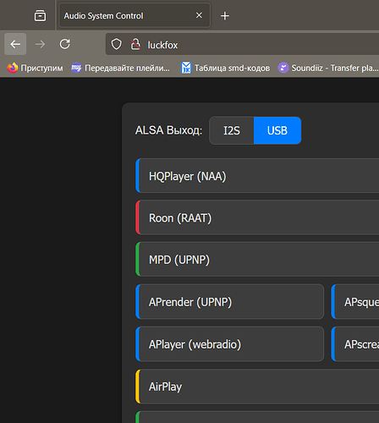Reload the luckfox page
This screenshot has width=379, height=423.
[x=65, y=44]
